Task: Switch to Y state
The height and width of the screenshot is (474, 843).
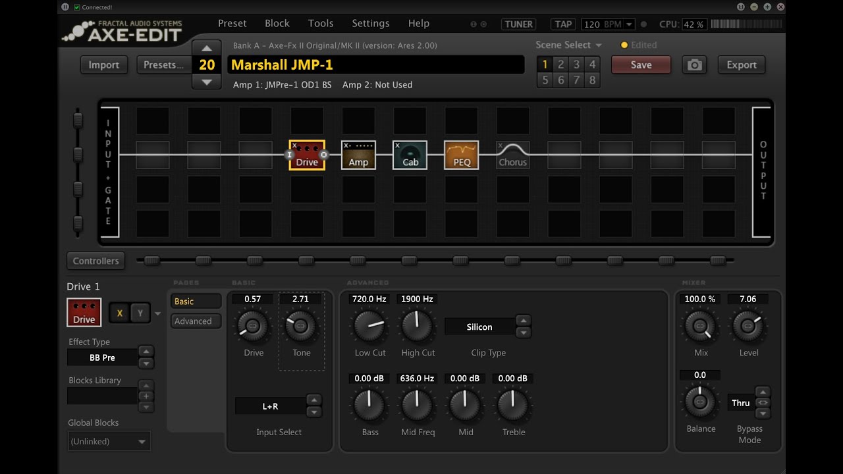Action: click(x=140, y=313)
